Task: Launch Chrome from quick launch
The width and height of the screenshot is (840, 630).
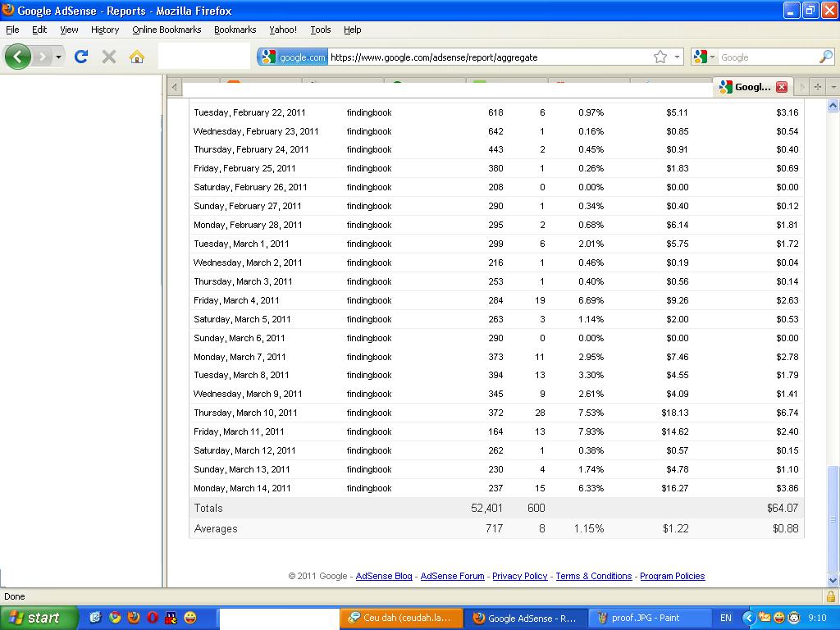Action: click(115, 618)
